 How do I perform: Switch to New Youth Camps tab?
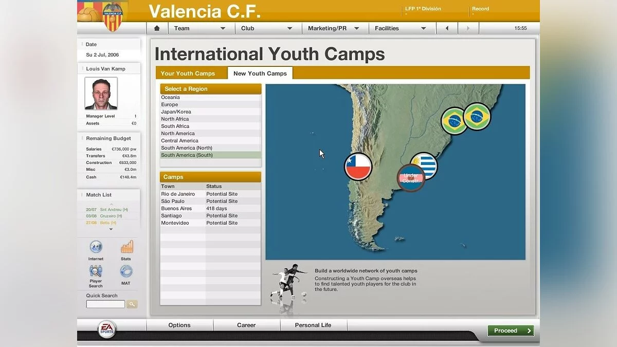pos(260,74)
